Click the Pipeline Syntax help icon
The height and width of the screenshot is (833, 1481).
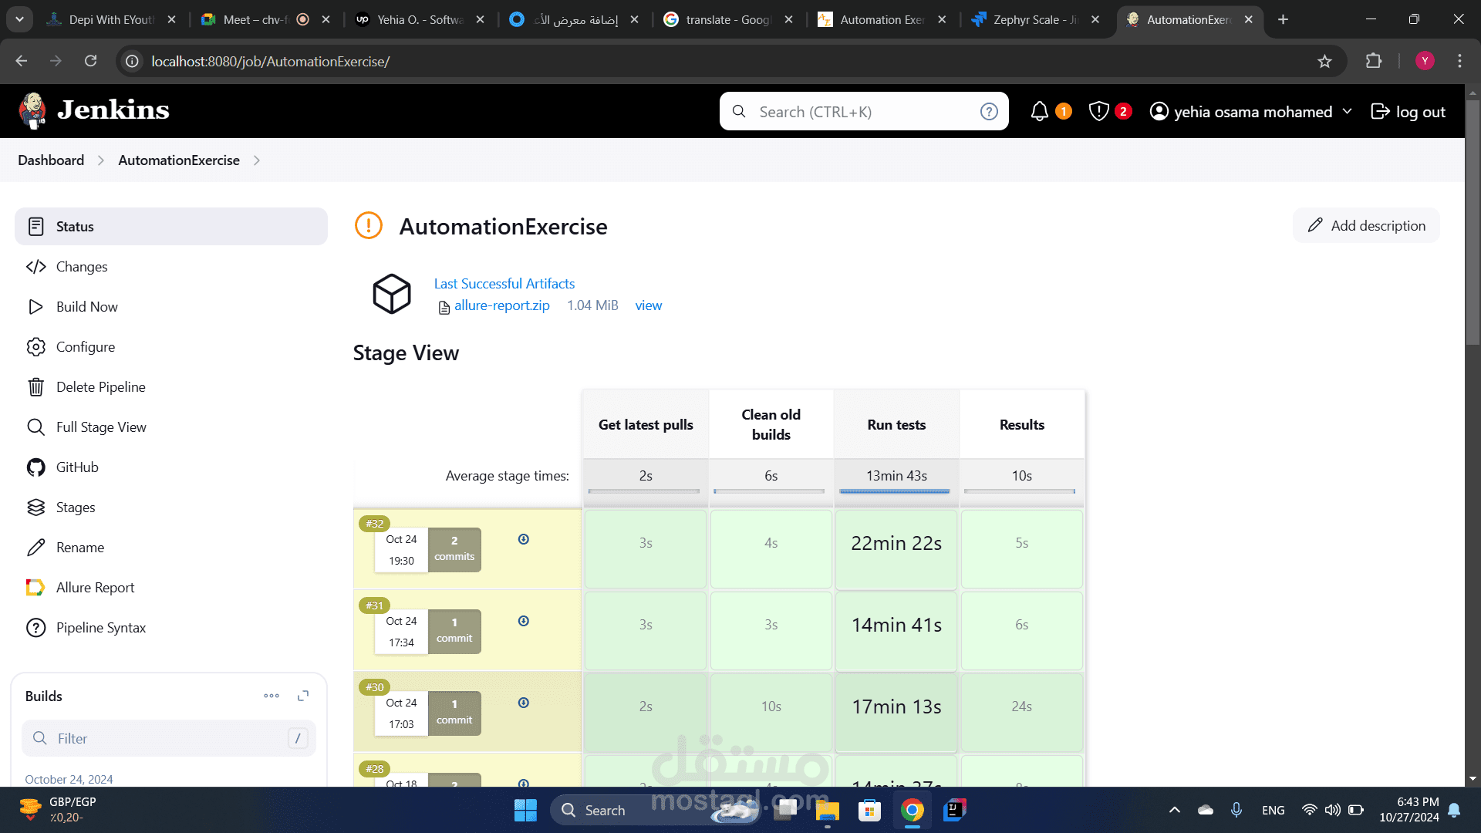[35, 628]
